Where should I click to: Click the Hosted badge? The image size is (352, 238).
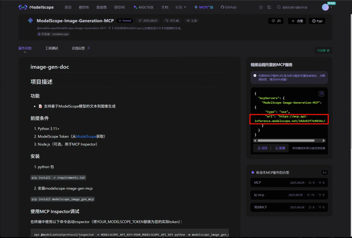pyautogui.click(x=125, y=21)
